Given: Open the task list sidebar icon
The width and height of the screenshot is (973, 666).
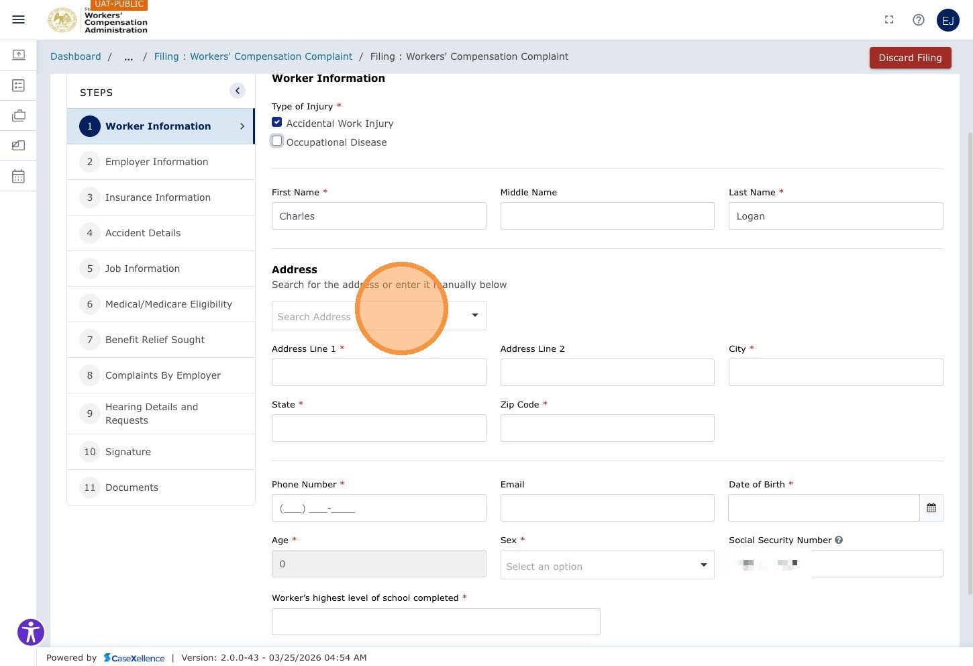Looking at the screenshot, I should point(19,85).
